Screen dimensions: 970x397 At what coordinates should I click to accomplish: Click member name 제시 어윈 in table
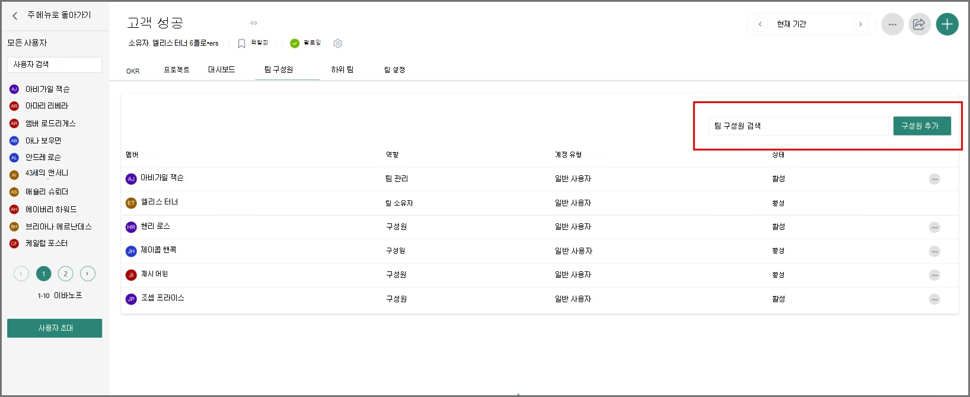click(154, 274)
